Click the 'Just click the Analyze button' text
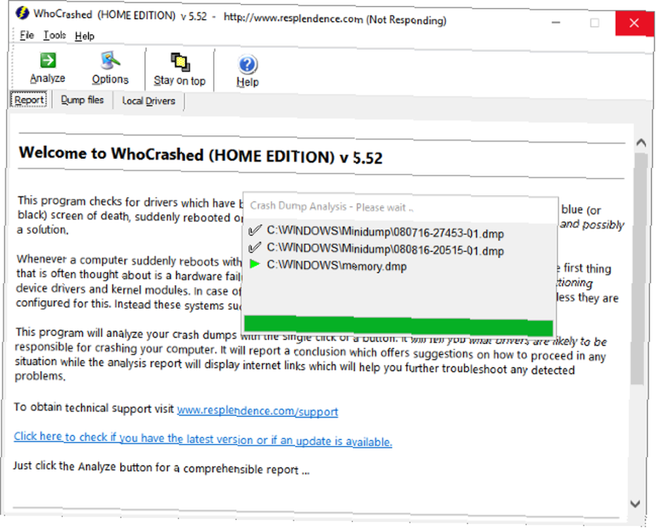Screen dimensions: 656x528 pos(161,468)
